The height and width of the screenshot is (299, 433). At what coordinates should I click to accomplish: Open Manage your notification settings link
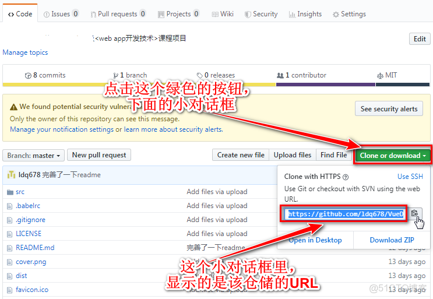[x=62, y=129]
